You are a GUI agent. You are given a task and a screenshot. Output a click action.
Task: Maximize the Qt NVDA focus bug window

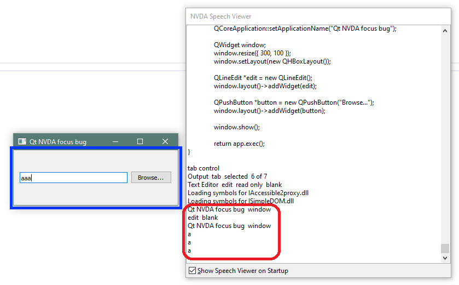pyautogui.click(x=140, y=141)
